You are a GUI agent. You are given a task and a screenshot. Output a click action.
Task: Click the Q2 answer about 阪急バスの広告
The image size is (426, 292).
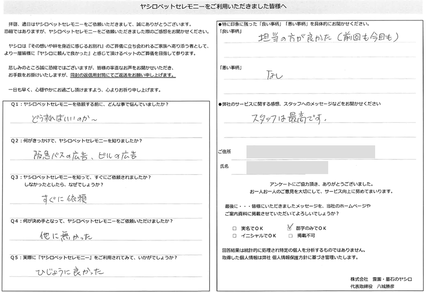pyautogui.click(x=85, y=155)
